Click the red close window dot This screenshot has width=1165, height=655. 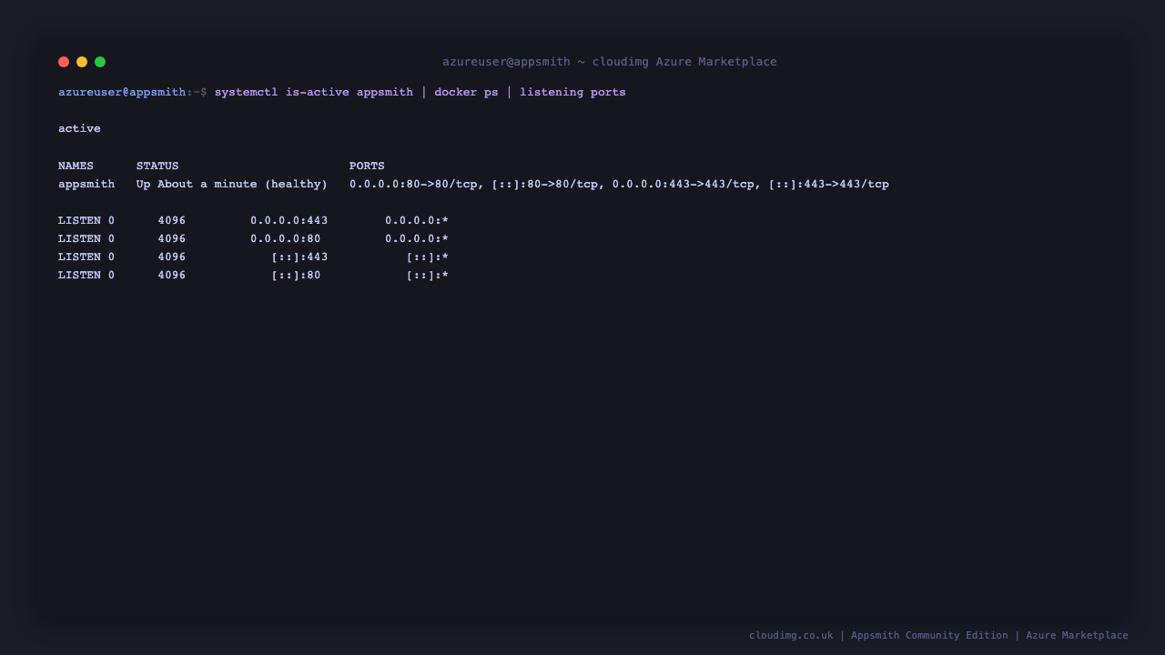click(x=64, y=62)
